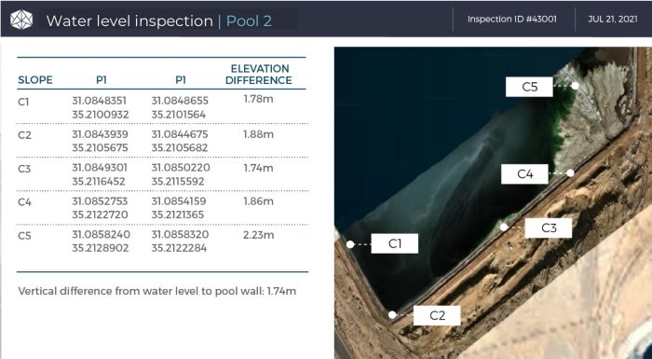This screenshot has height=359, width=652.
Task: Select the ELEVATION DIFFERENCE column header
Action: (x=259, y=75)
